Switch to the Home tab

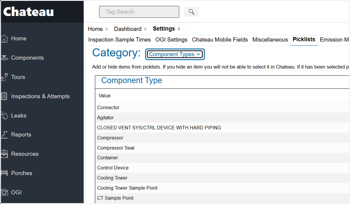(x=95, y=29)
